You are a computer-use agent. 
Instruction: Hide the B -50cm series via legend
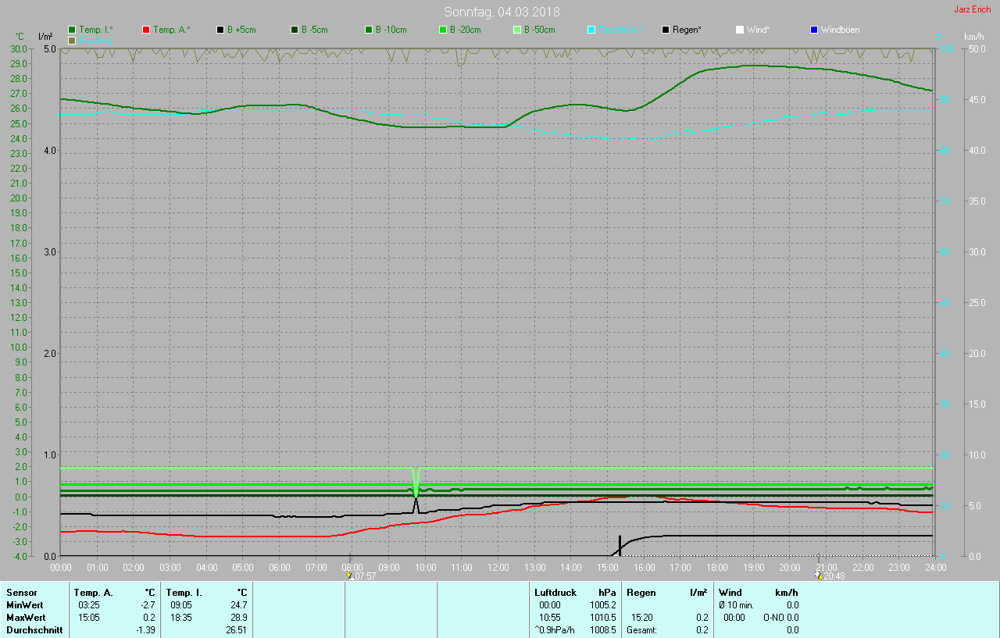[x=517, y=30]
